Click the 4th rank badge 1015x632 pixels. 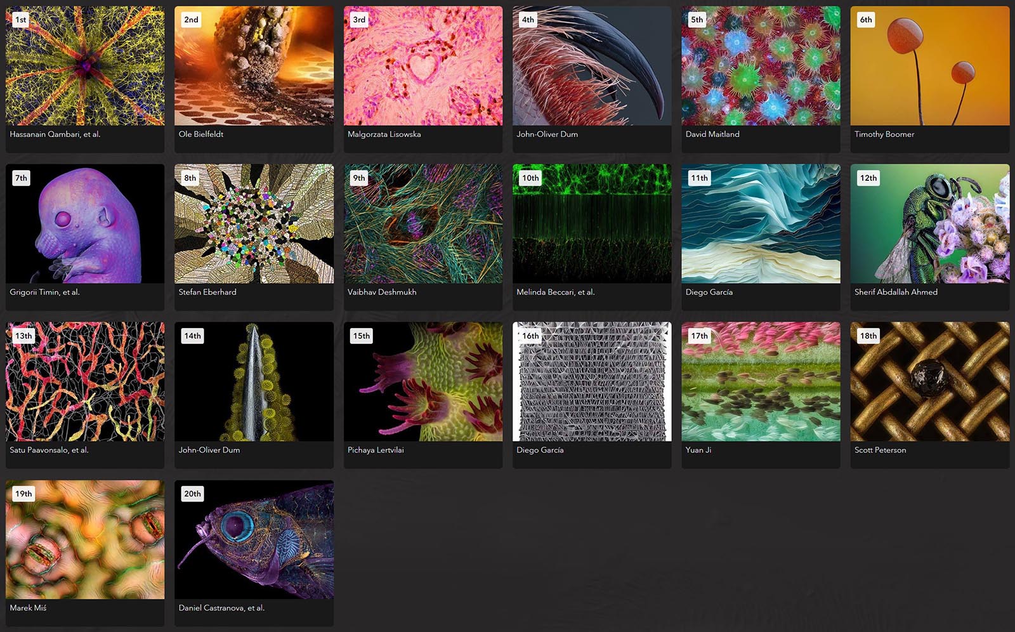[x=528, y=20]
